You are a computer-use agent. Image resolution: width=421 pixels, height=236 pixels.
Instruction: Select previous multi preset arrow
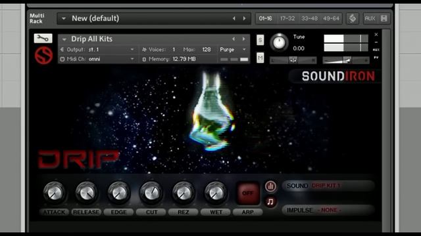(x=234, y=18)
